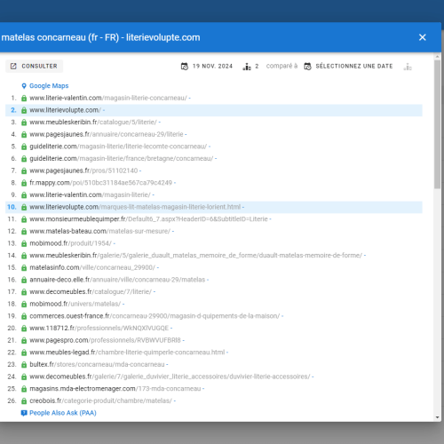This screenshot has width=444, height=444.
Task: Close the matelas concarneau dialog
Action: (423, 37)
